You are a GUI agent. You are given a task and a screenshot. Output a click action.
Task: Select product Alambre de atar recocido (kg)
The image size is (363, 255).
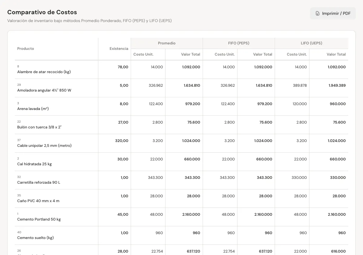pyautogui.click(x=44, y=72)
